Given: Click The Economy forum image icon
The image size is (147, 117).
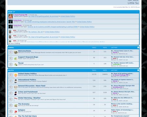Looking at the screenshot, I should click(x=16, y=105).
